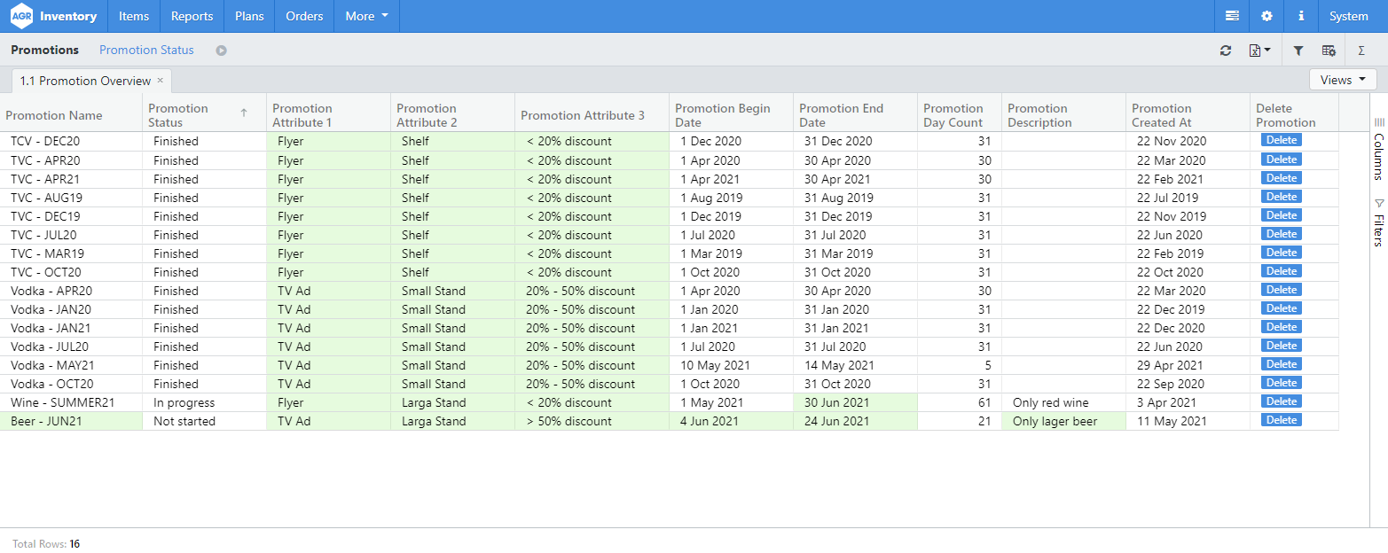The image size is (1388, 553).
Task: Open the grid column settings icon
Action: coord(1329,51)
